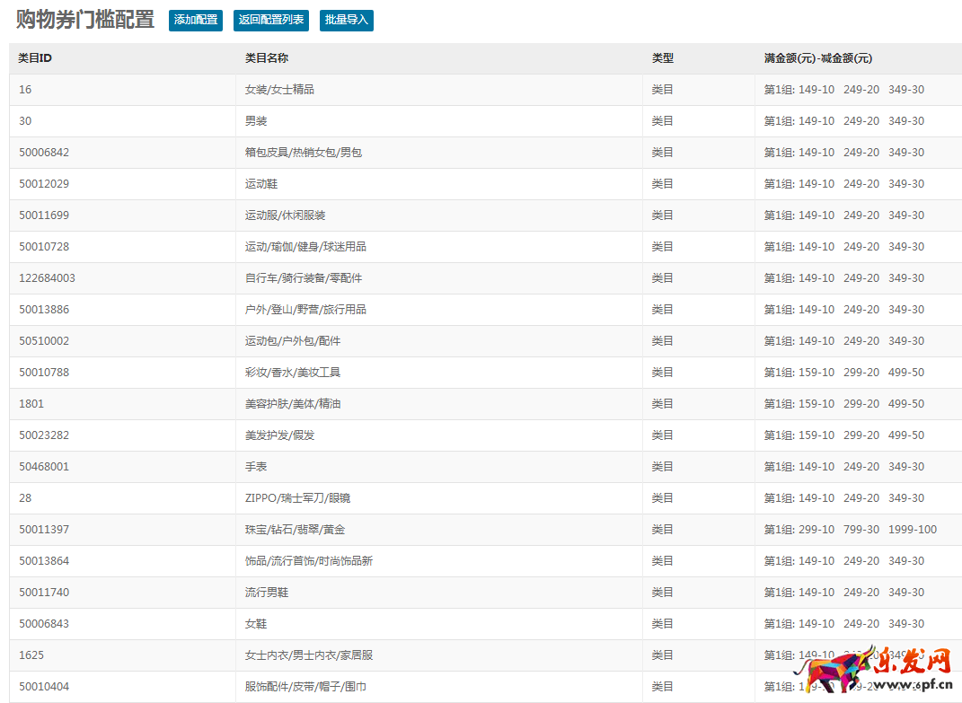
Task: Select the 女装/女士精品 category row
Action: (279, 90)
